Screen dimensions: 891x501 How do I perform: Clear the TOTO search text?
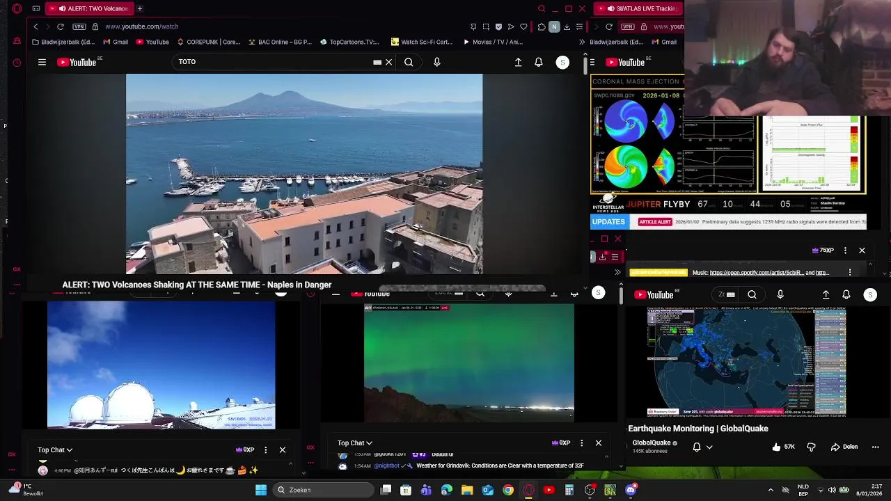point(389,62)
